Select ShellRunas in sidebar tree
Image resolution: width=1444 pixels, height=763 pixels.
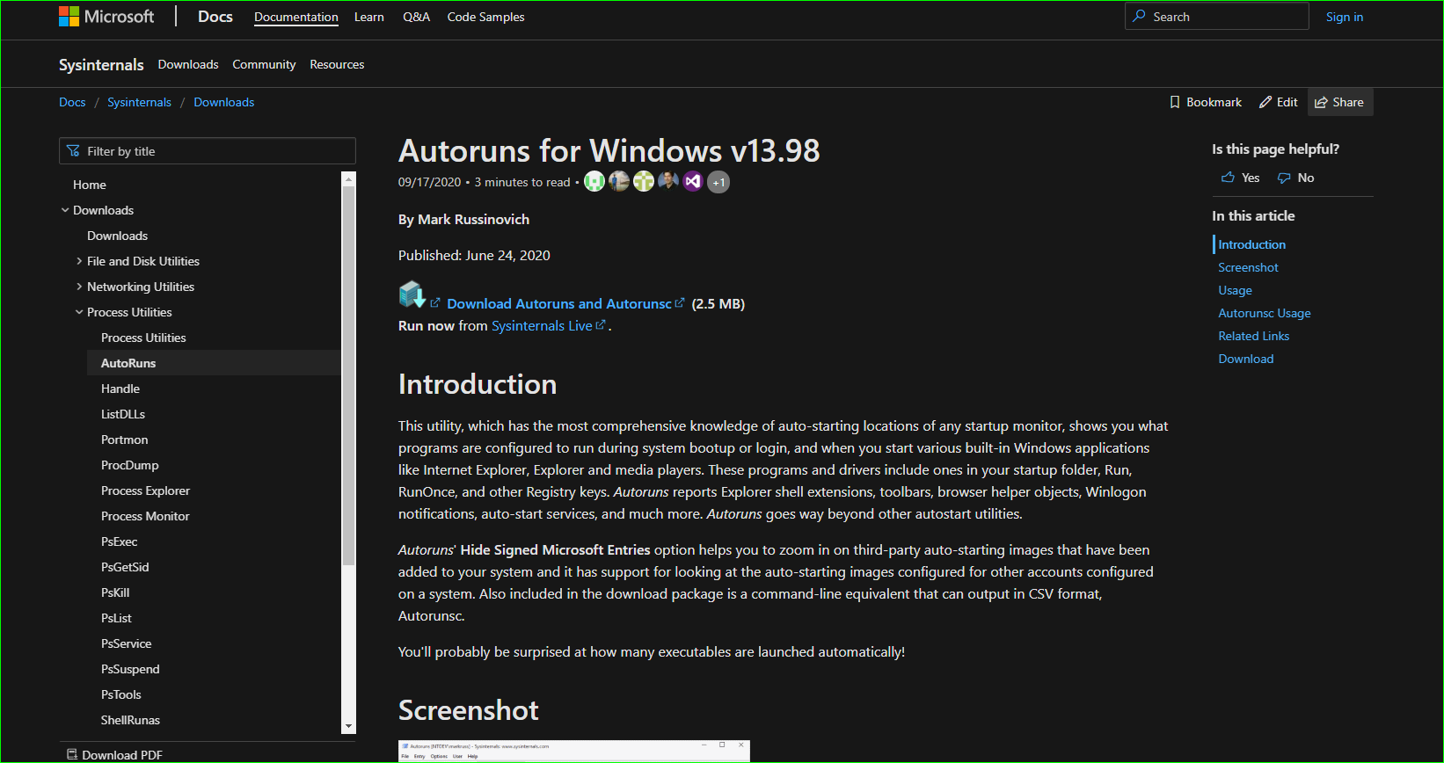coord(130,720)
